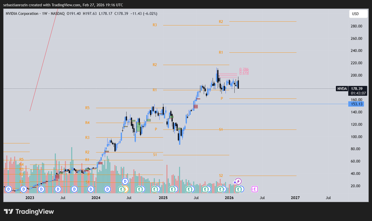Click the purple lightning icon above the latest earnings marker
Screen dimensions: 372x221
[x=238, y=181]
